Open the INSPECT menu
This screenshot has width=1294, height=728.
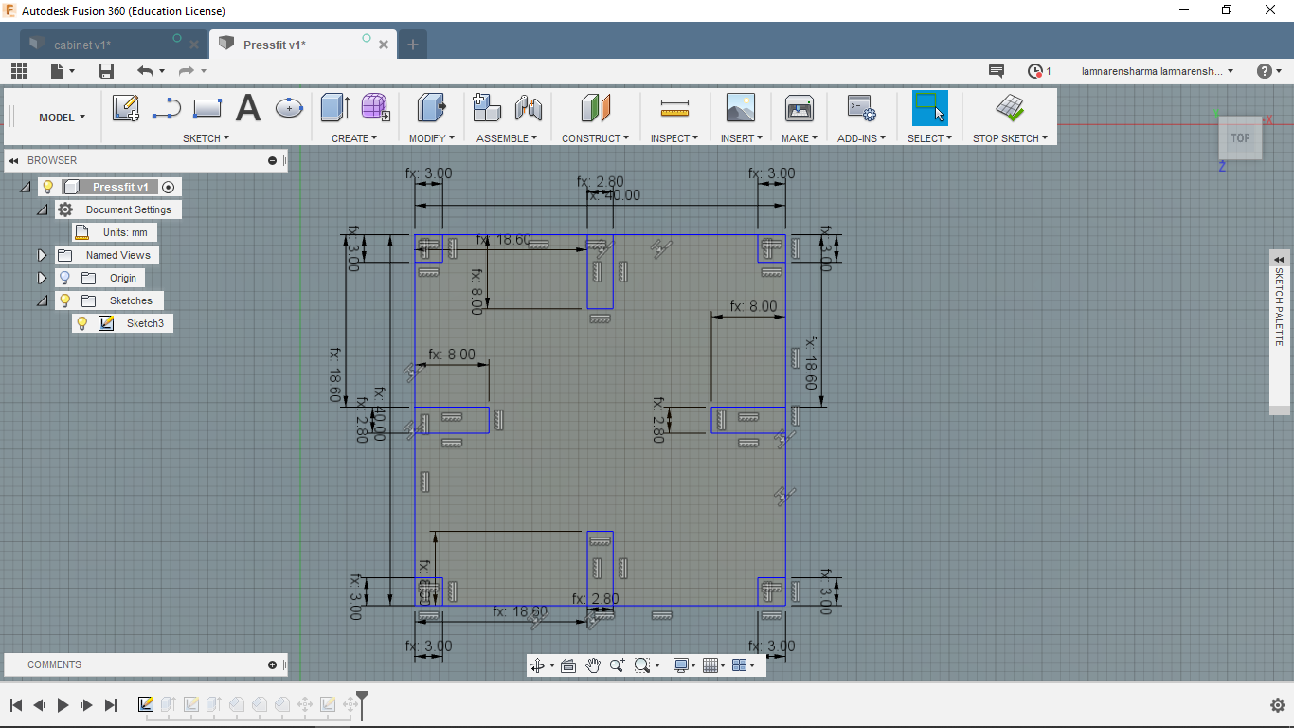point(674,138)
